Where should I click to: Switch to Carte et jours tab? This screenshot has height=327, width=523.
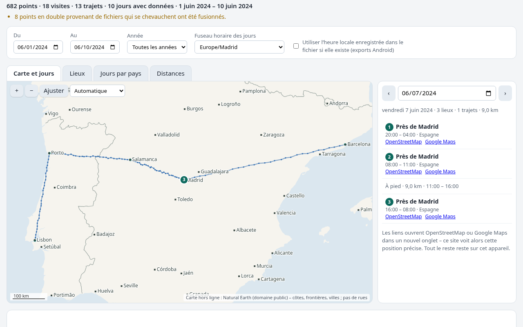pyautogui.click(x=34, y=74)
